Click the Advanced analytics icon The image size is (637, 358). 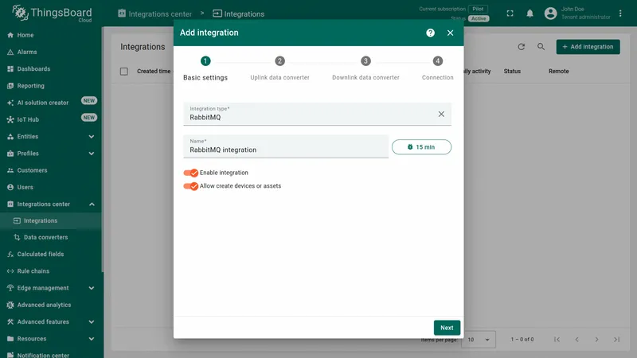(10, 305)
